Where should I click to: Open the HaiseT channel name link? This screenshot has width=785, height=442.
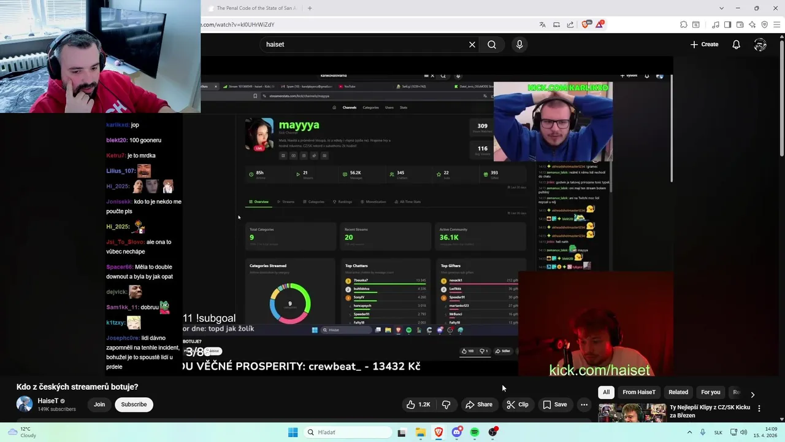point(48,401)
